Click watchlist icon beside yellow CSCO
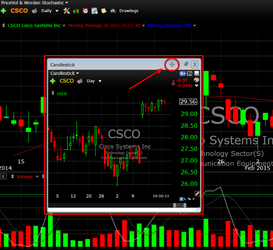The image size is (273, 250). (80, 81)
